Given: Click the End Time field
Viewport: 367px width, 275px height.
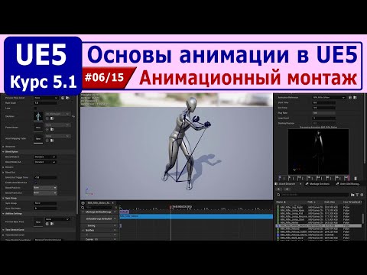Looking at the screenshot, I should point(324,108).
